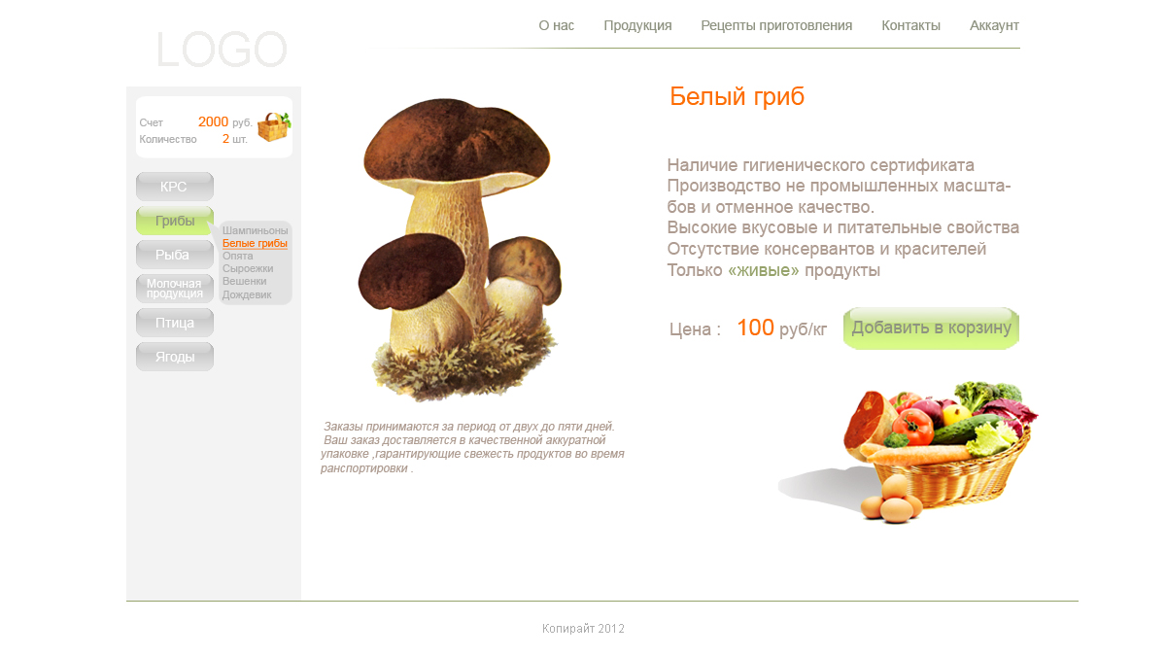The height and width of the screenshot is (656, 1166).
Task: Click the vegetable basket picture
Action: [909, 452]
